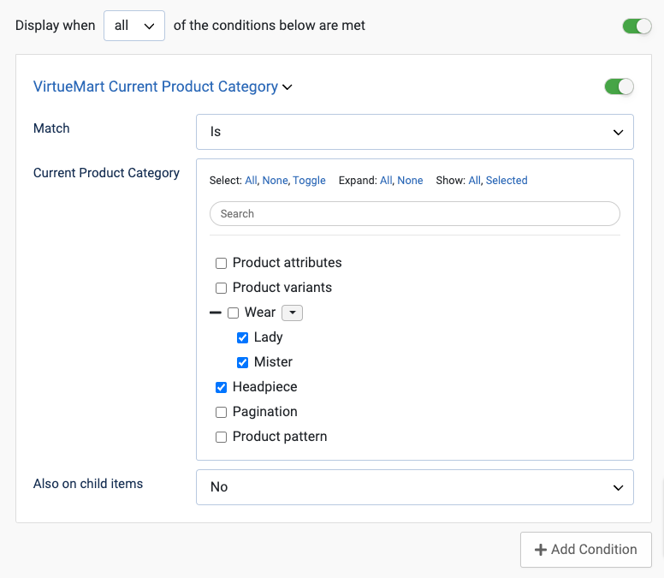Click Expand All link
Image resolution: width=664 pixels, height=578 pixels.
click(x=386, y=181)
